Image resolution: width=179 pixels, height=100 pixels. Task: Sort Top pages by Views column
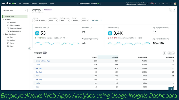click(x=94, y=57)
